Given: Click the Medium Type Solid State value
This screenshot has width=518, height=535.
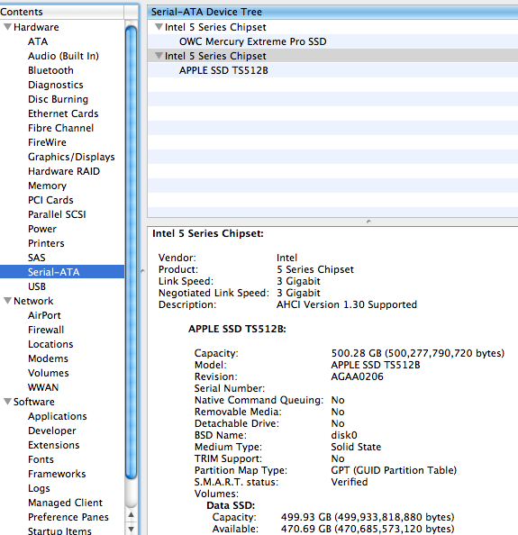Looking at the screenshot, I should coord(356,447).
